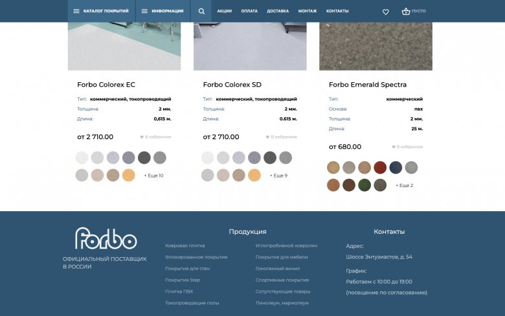Open the Покрытие для стен footer link
The image size is (505, 316).
(x=188, y=268)
